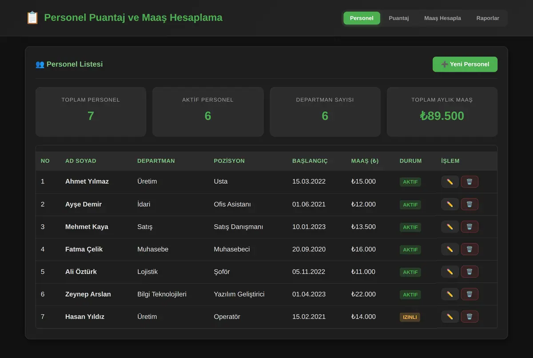Select the start date 20.09.2020
The width and height of the screenshot is (533, 358).
pos(309,249)
